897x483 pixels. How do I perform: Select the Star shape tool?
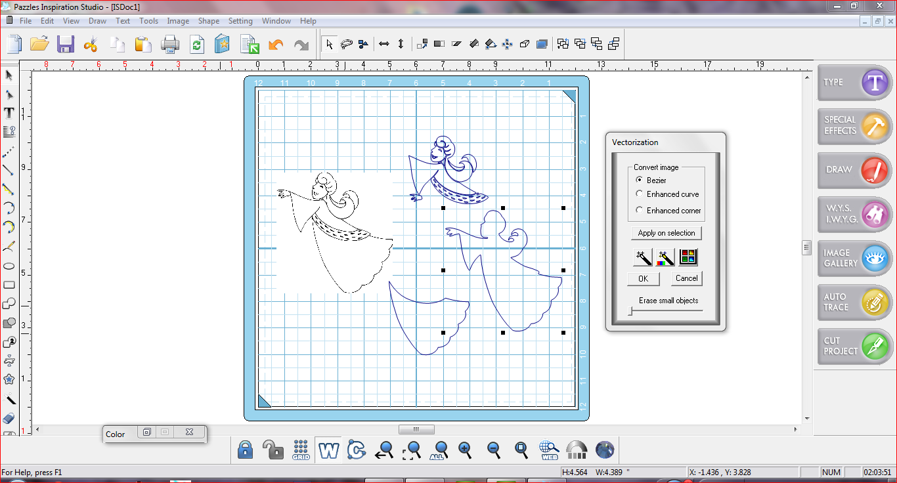pyautogui.click(x=9, y=379)
